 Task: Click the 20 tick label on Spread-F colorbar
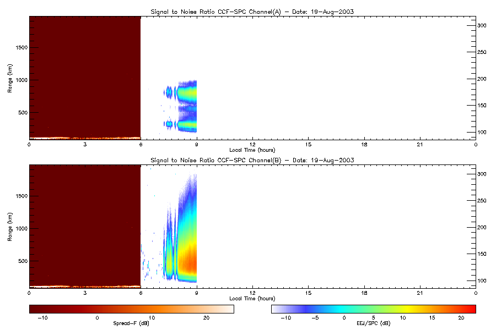(206, 318)
